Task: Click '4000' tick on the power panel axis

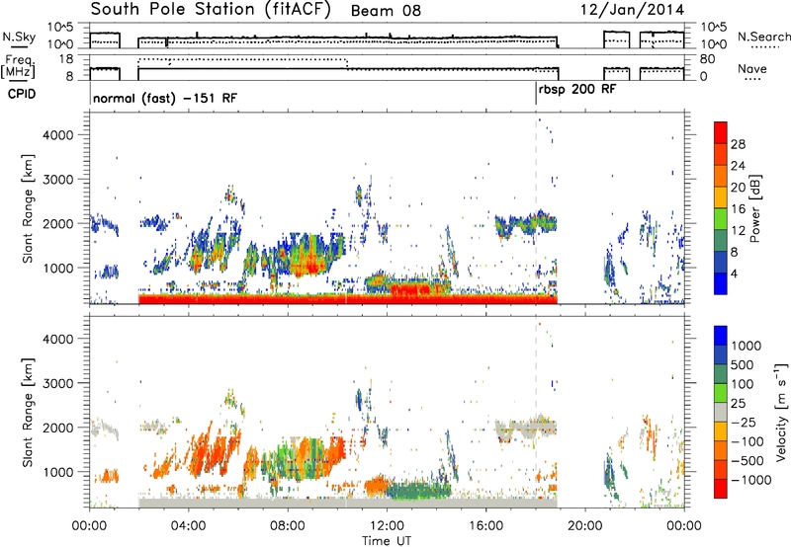Action: pyautogui.click(x=57, y=135)
